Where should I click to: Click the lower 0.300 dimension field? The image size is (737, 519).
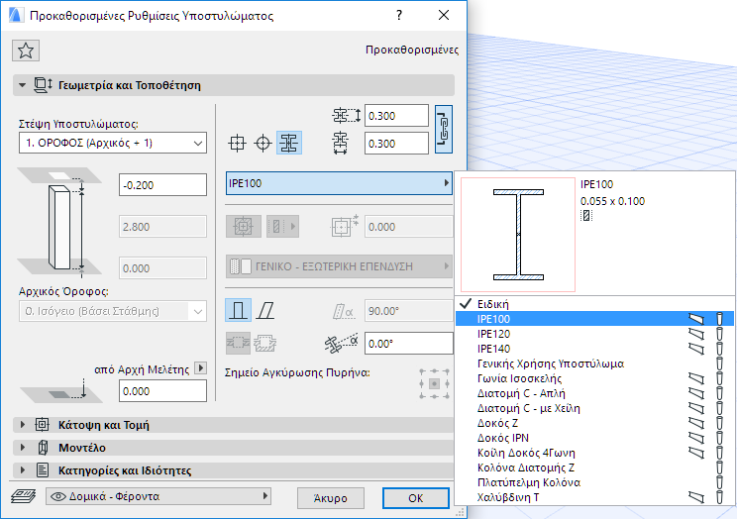tap(396, 144)
